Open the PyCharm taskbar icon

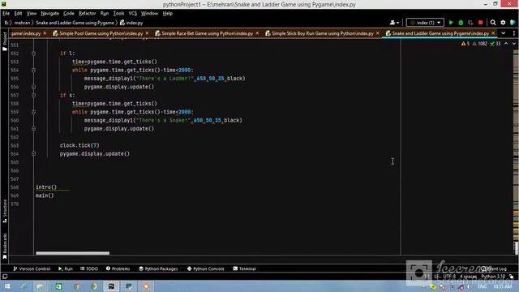(x=111, y=286)
